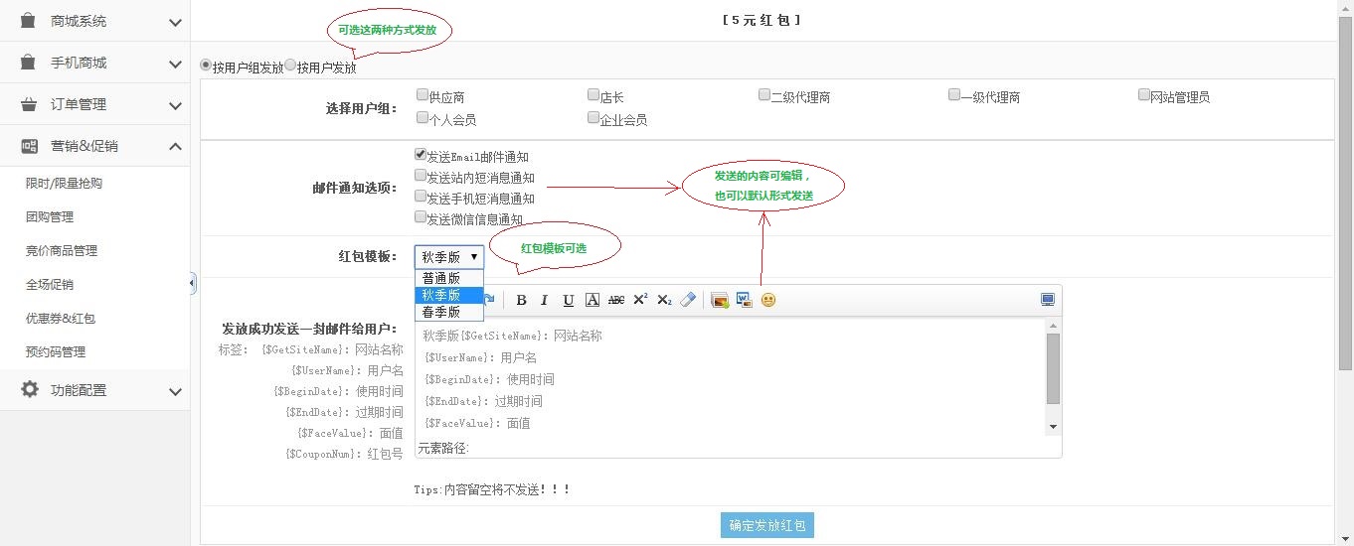Click the font border (boxed A) icon
Image resolution: width=1354 pixels, height=546 pixels.
(x=592, y=300)
